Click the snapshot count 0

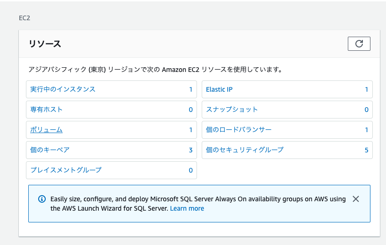pos(366,110)
